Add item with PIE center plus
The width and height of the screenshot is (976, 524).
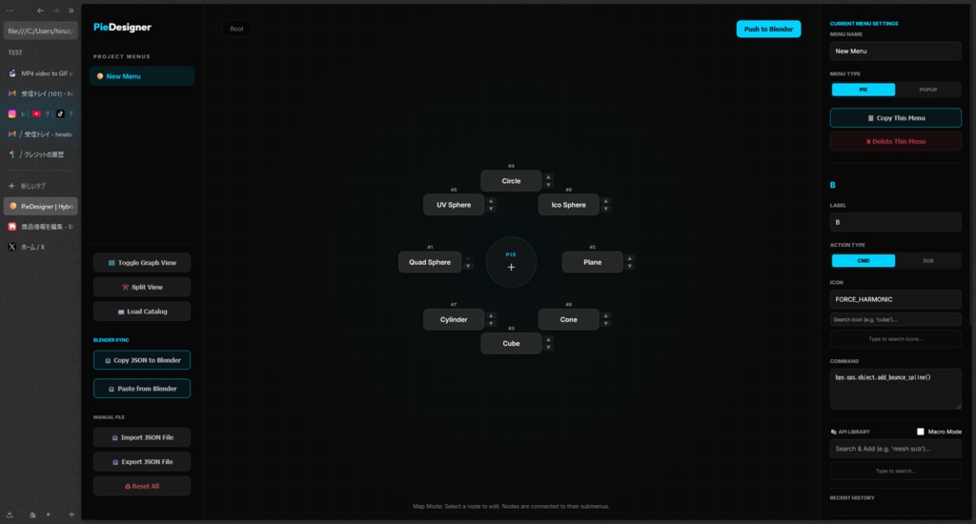(511, 267)
